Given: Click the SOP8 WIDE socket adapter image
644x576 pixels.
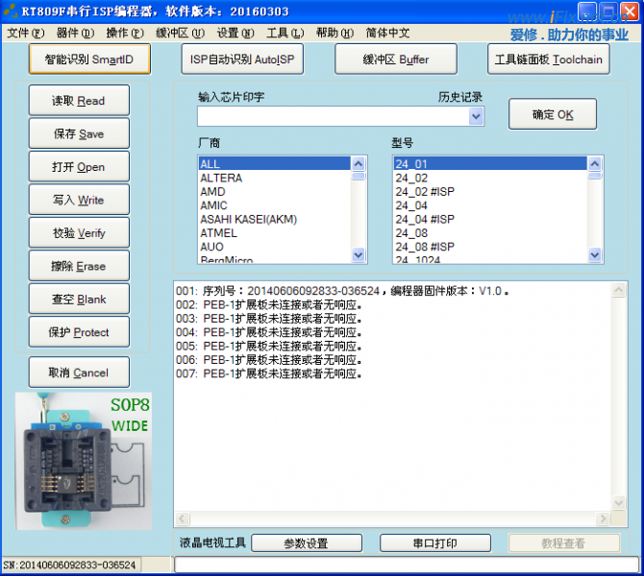Looking at the screenshot, I should tap(84, 461).
